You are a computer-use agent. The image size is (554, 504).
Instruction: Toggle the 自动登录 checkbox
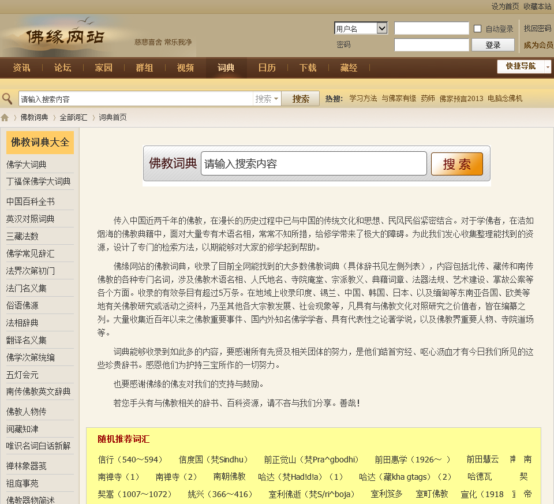coord(477,29)
